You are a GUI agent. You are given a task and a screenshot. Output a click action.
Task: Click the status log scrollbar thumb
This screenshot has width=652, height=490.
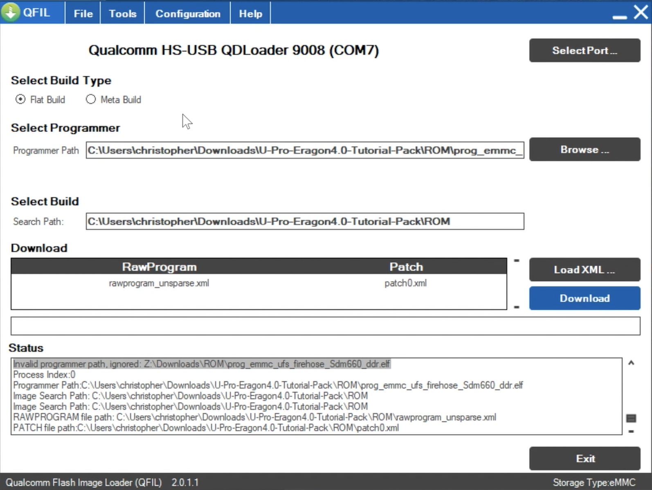pos(631,418)
